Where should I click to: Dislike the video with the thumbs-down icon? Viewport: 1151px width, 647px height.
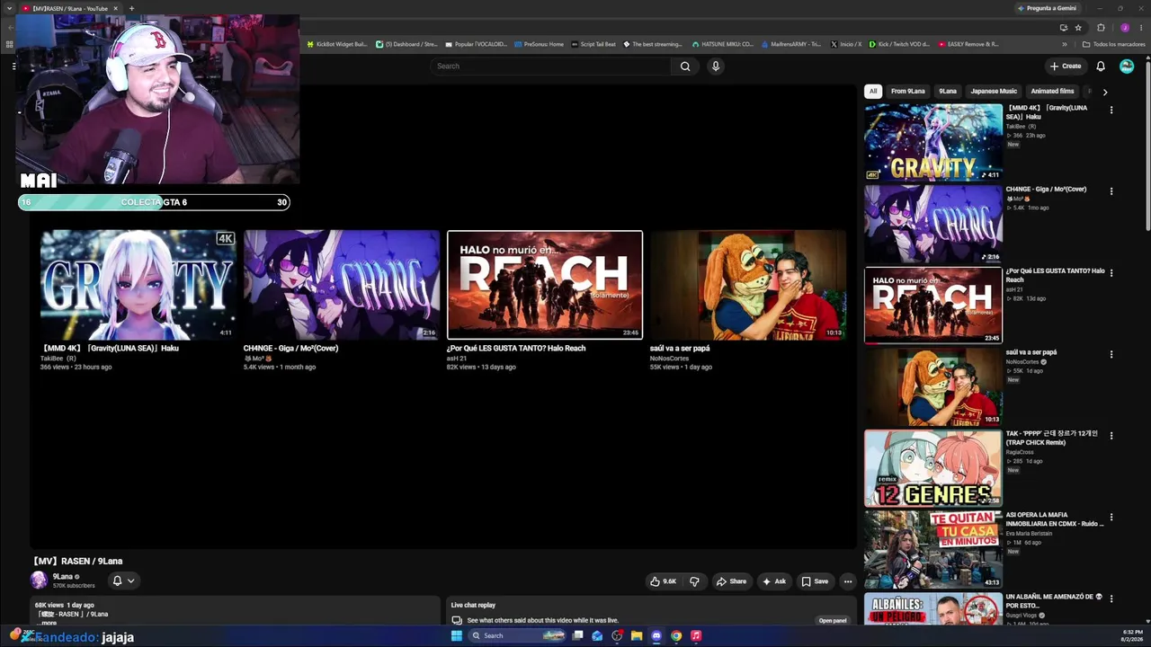click(x=694, y=581)
